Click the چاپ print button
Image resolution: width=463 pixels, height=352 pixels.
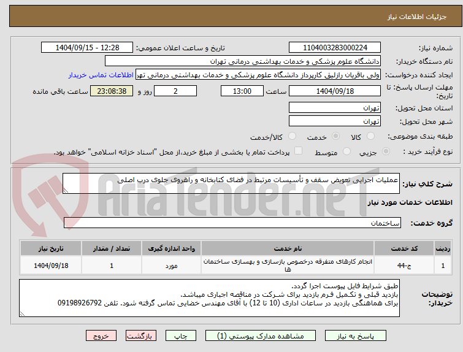click(181, 336)
